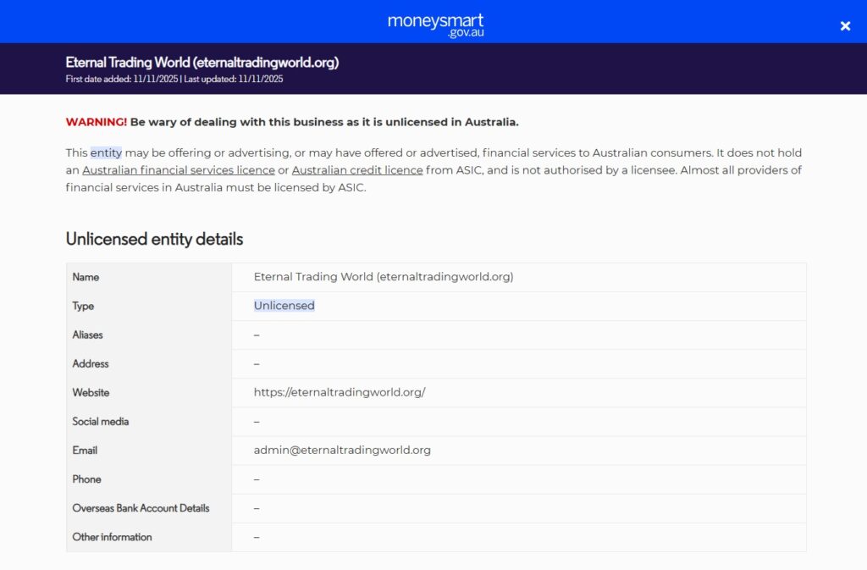
Task: Close the warning dialog with the X icon
Action: (845, 25)
